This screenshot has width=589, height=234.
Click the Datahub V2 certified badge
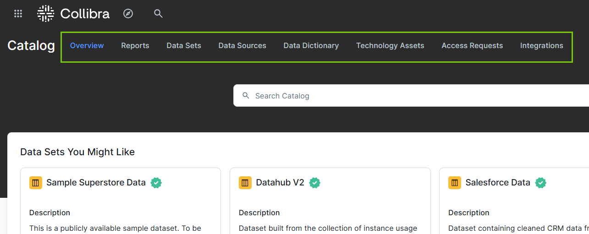[314, 183]
